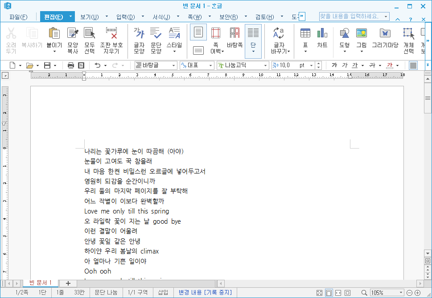The image size is (432, 298).
Task: Toggle strikethrough 가 formatting
Action: (x=372, y=65)
